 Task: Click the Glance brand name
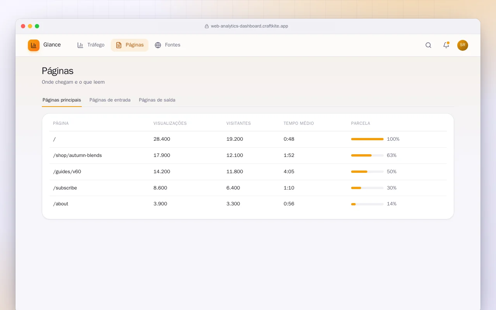[x=52, y=45]
